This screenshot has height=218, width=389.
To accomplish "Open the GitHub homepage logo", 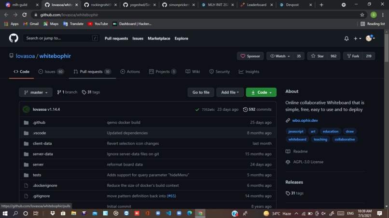I will point(14,38).
